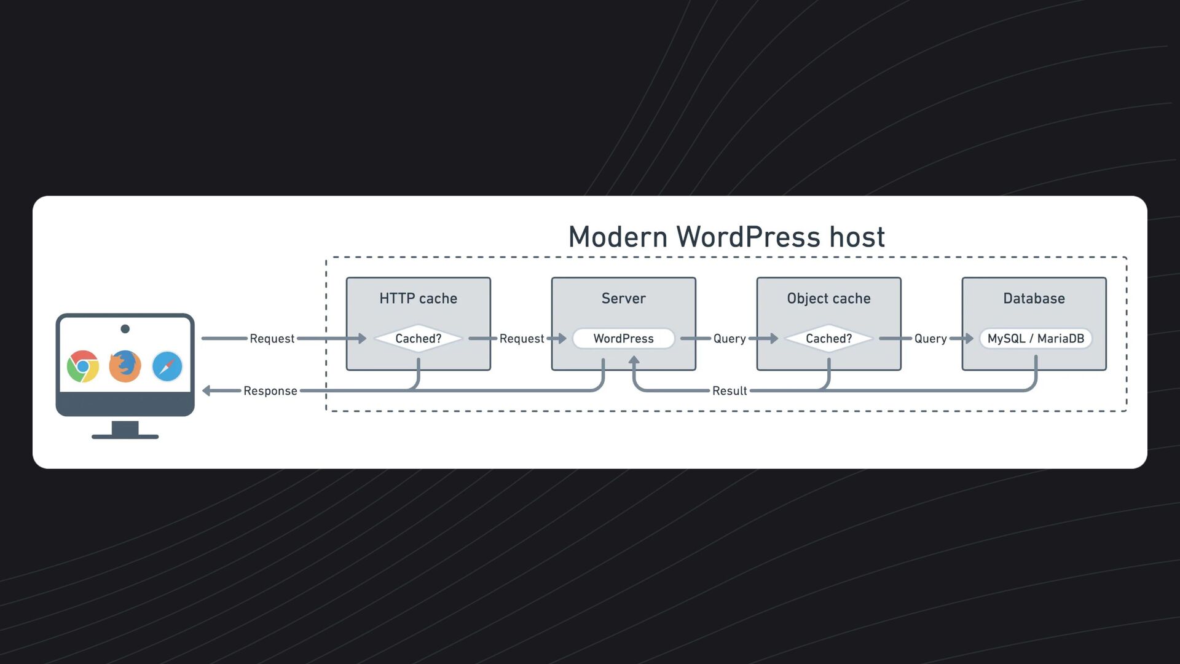Click the Response label text
Viewport: 1180px width, 664px height.
coord(270,391)
